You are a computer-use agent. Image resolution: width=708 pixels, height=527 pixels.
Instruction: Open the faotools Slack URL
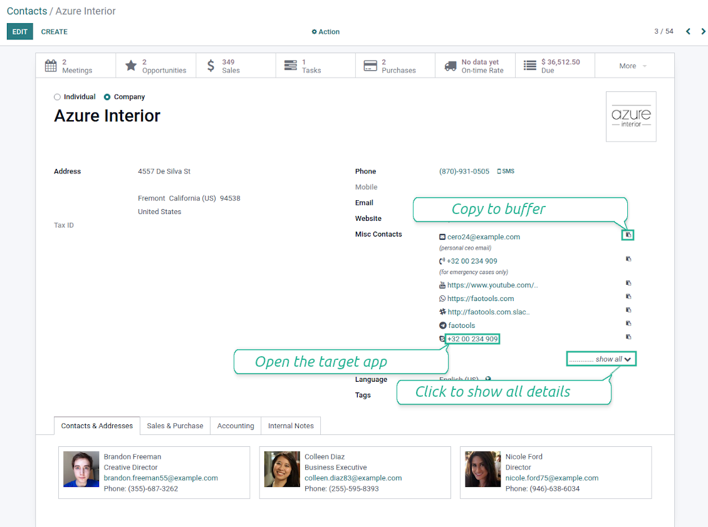pos(489,312)
